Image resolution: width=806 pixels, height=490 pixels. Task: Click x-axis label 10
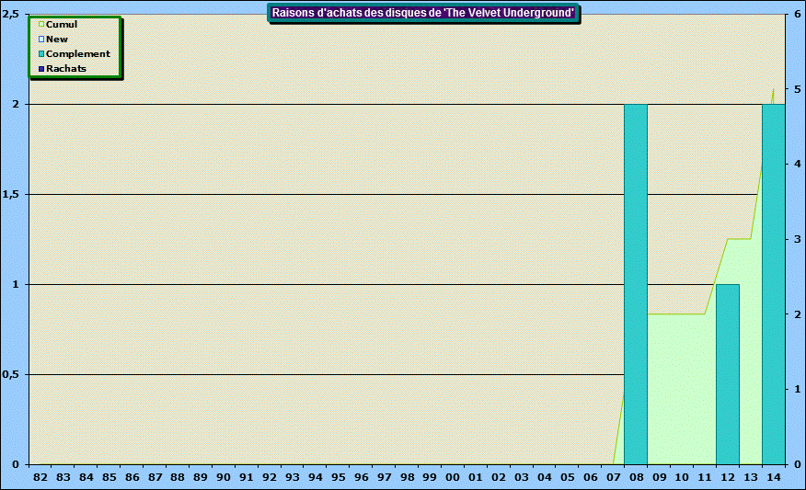682,477
